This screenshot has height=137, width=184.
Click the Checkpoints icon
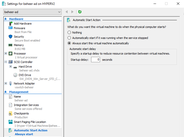tap(10, 113)
